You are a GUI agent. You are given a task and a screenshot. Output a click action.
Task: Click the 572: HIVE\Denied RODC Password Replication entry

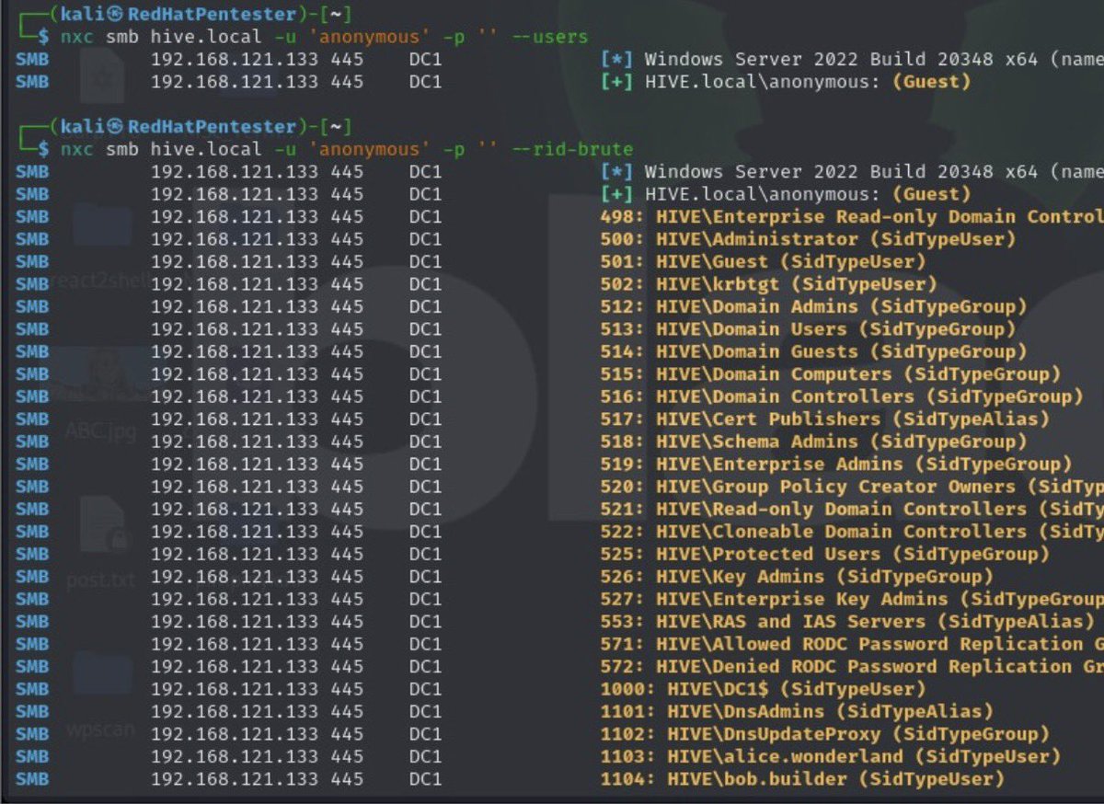pyautogui.click(x=852, y=666)
